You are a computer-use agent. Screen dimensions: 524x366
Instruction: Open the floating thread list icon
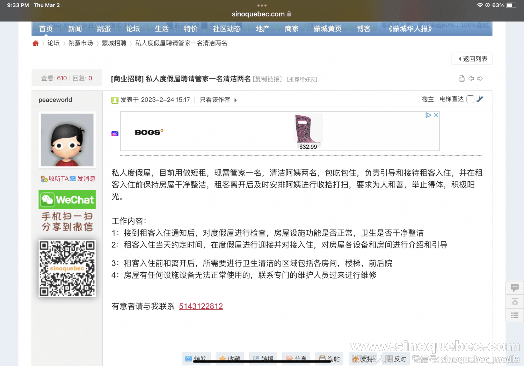pos(515,315)
